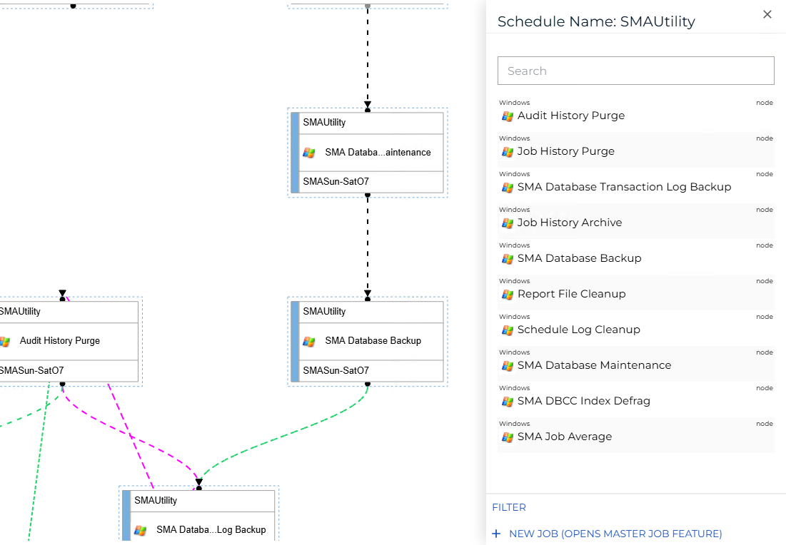
Task: Click blue status bar of SMA Databa...aintenance node
Action: pos(295,152)
